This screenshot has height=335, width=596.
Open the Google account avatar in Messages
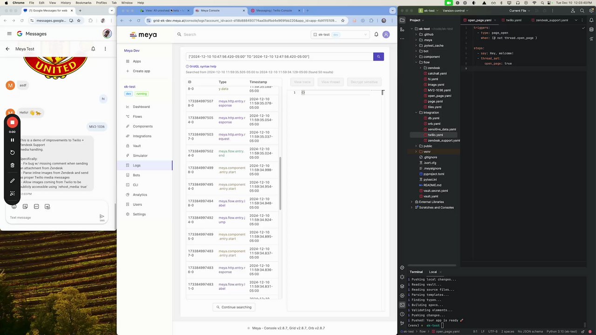(x=107, y=33)
